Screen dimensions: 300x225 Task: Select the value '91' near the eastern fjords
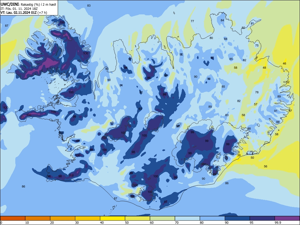pos(276,111)
